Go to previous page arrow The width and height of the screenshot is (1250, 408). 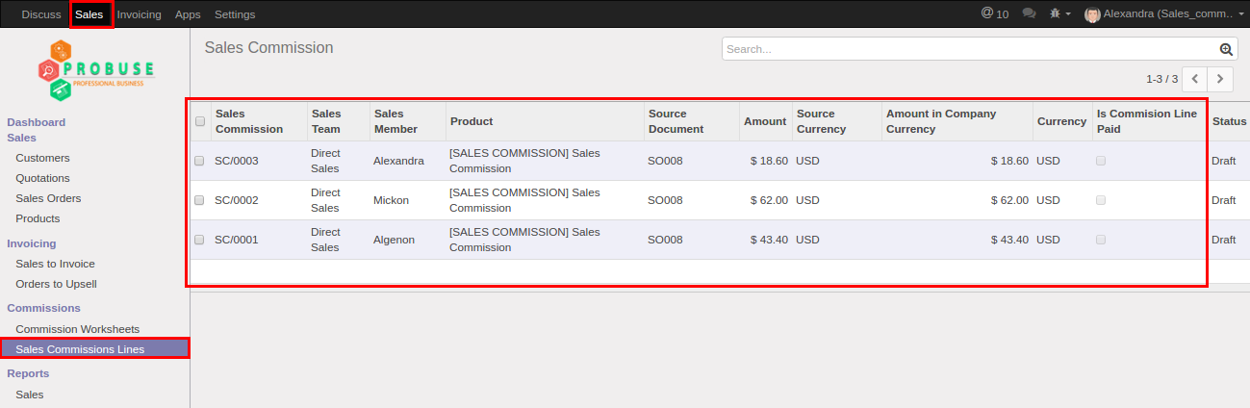1194,79
